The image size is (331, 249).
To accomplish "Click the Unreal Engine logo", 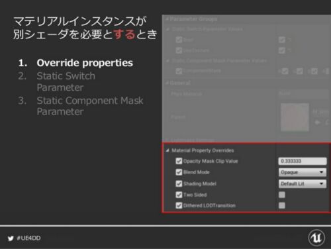I will (x=316, y=238).
